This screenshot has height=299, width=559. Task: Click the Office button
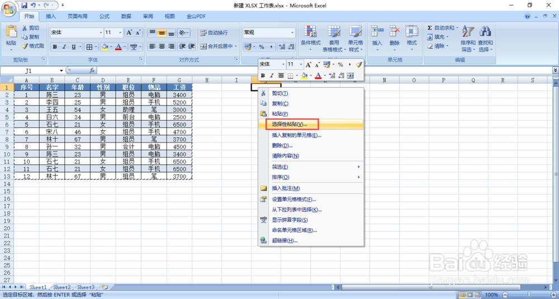coord(8,8)
